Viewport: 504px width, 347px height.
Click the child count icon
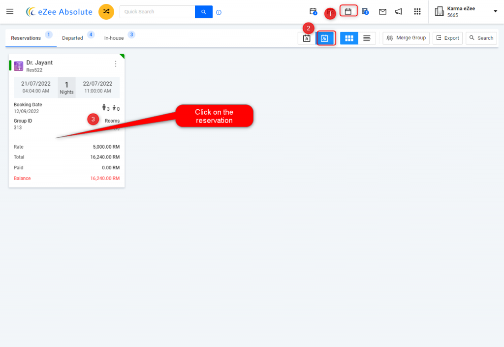(x=114, y=108)
